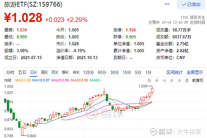
Task: Click the 振幅 value 3.98%
Action: pyautogui.click(x=22, y=51)
